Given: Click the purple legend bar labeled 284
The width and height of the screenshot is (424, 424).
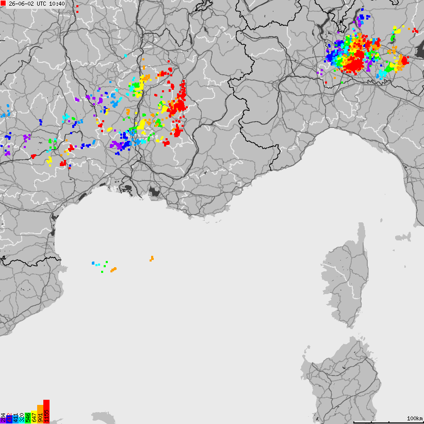Looking at the screenshot, I should tap(3, 420).
